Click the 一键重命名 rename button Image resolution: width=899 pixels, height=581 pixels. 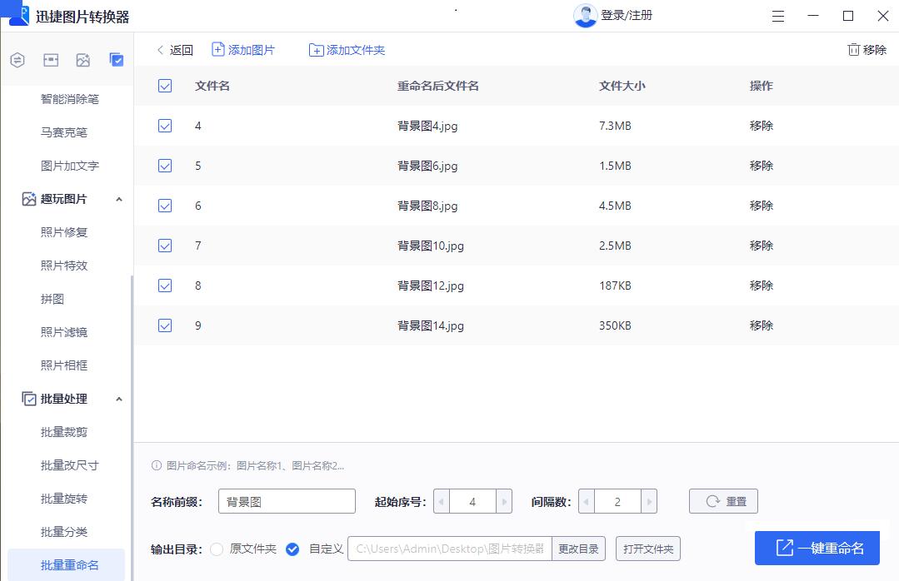817,548
